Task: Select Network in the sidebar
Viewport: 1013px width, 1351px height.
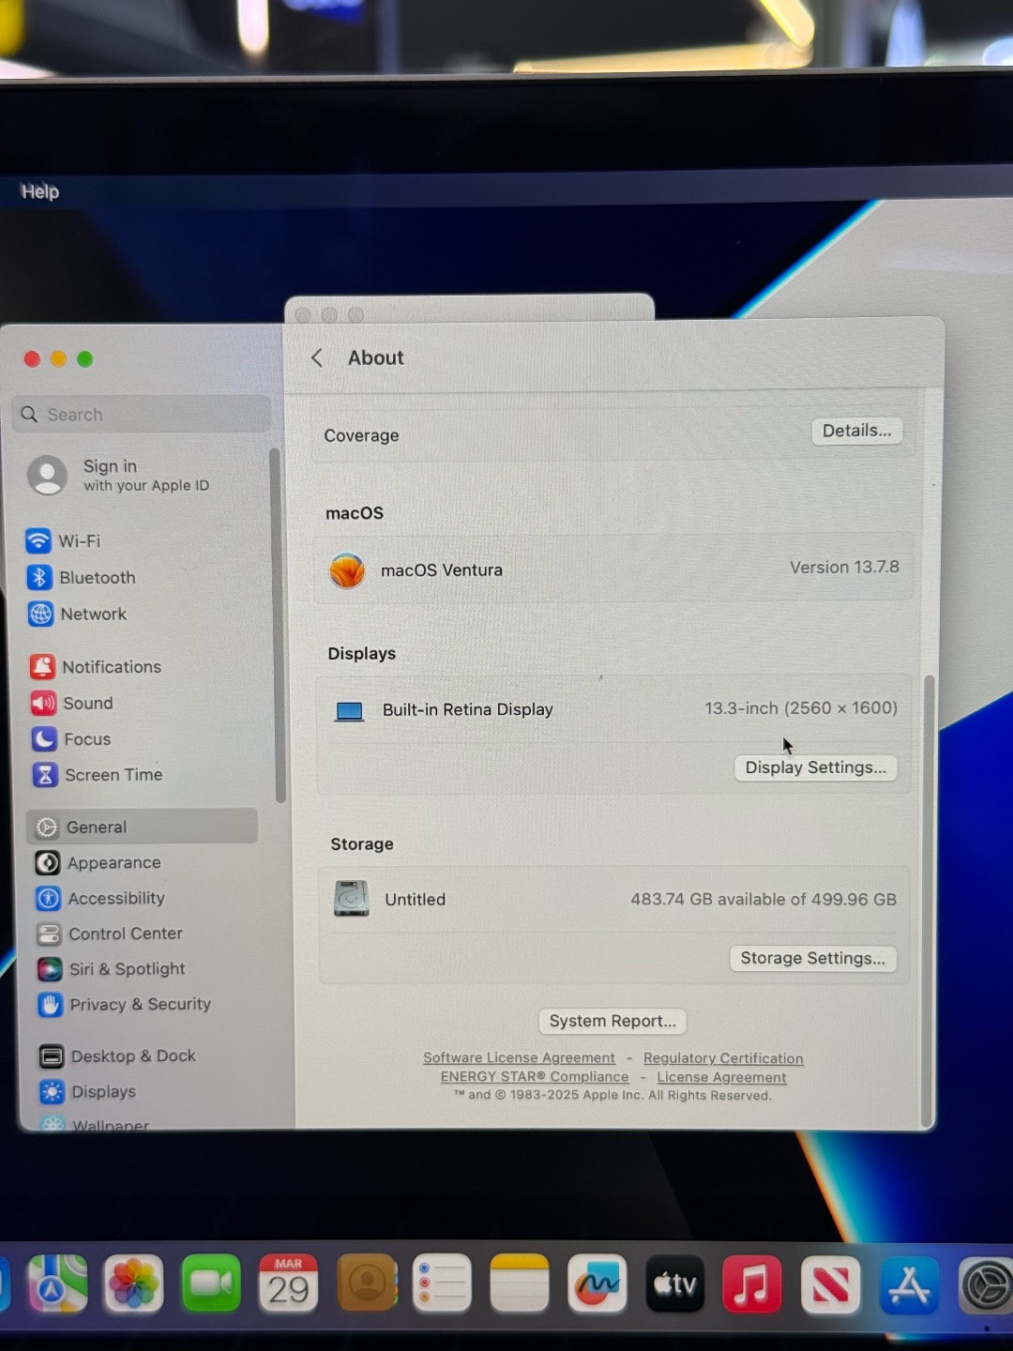Action: pos(77,615)
